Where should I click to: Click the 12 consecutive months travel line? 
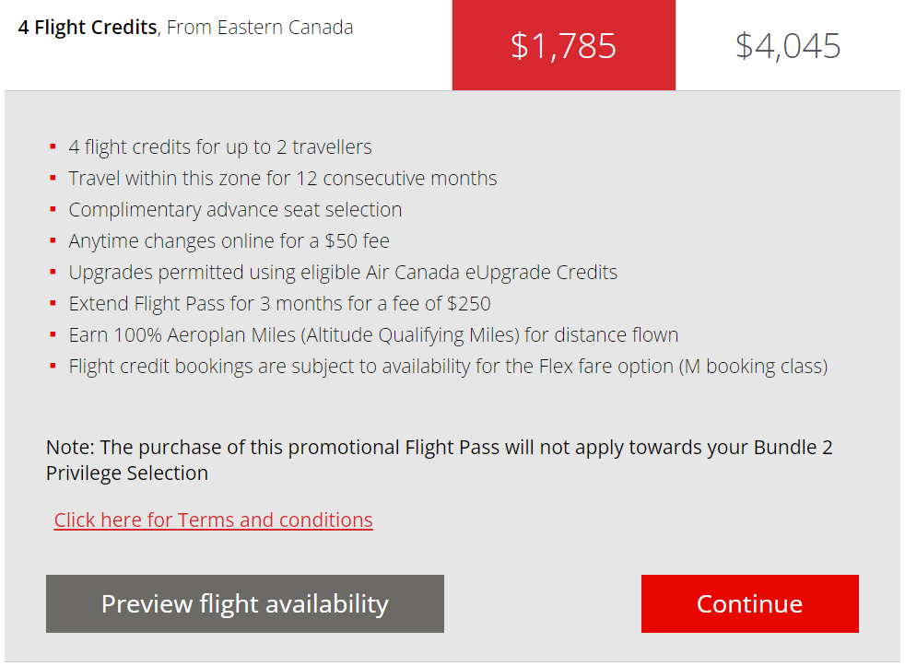coord(283,179)
